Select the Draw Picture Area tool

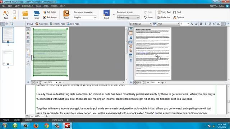pos(28,33)
